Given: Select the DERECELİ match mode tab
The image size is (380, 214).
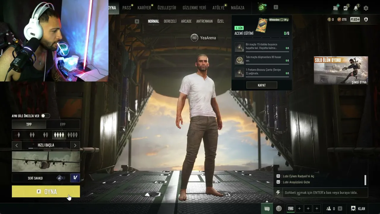Looking at the screenshot, I should pos(170,21).
